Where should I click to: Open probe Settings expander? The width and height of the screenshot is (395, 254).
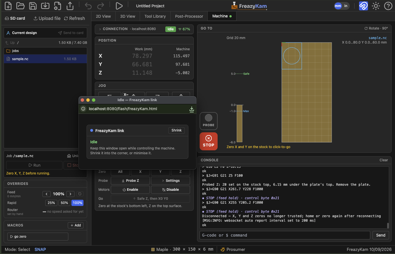pos(170,181)
